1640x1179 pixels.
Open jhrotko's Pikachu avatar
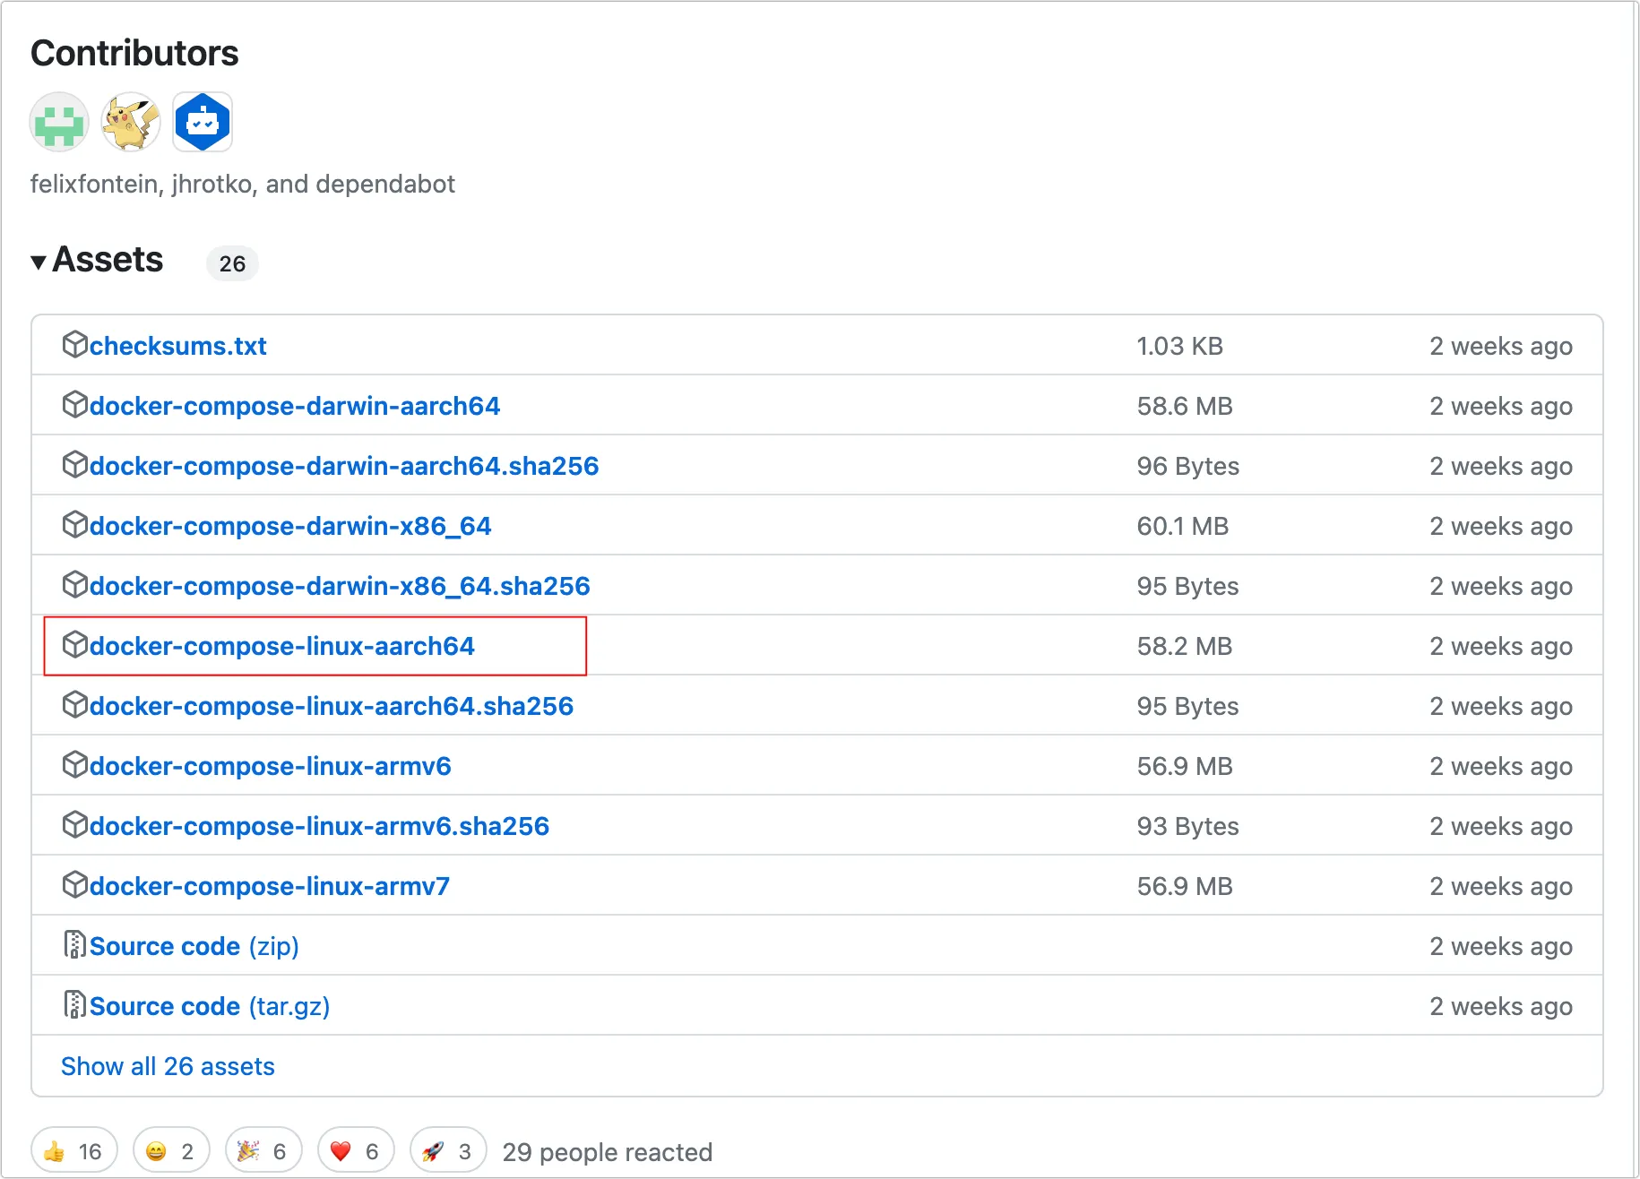(131, 122)
